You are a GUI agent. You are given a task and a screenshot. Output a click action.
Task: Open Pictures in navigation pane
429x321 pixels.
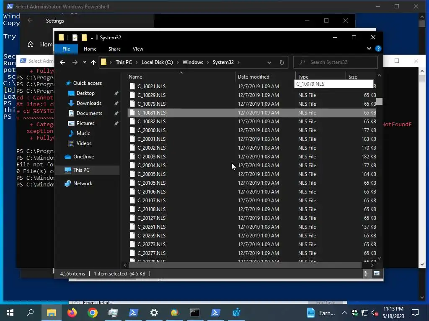click(x=85, y=123)
